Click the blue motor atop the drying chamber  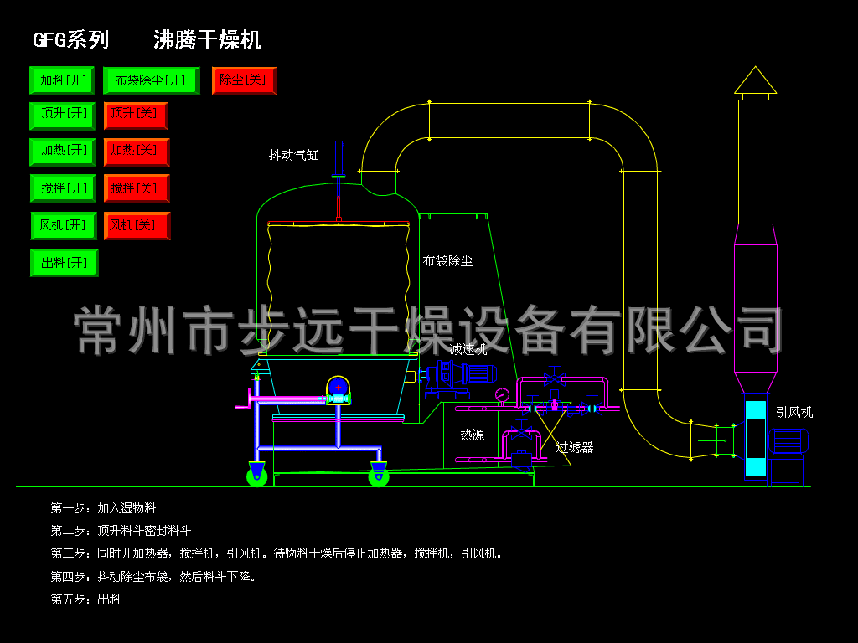(x=338, y=385)
